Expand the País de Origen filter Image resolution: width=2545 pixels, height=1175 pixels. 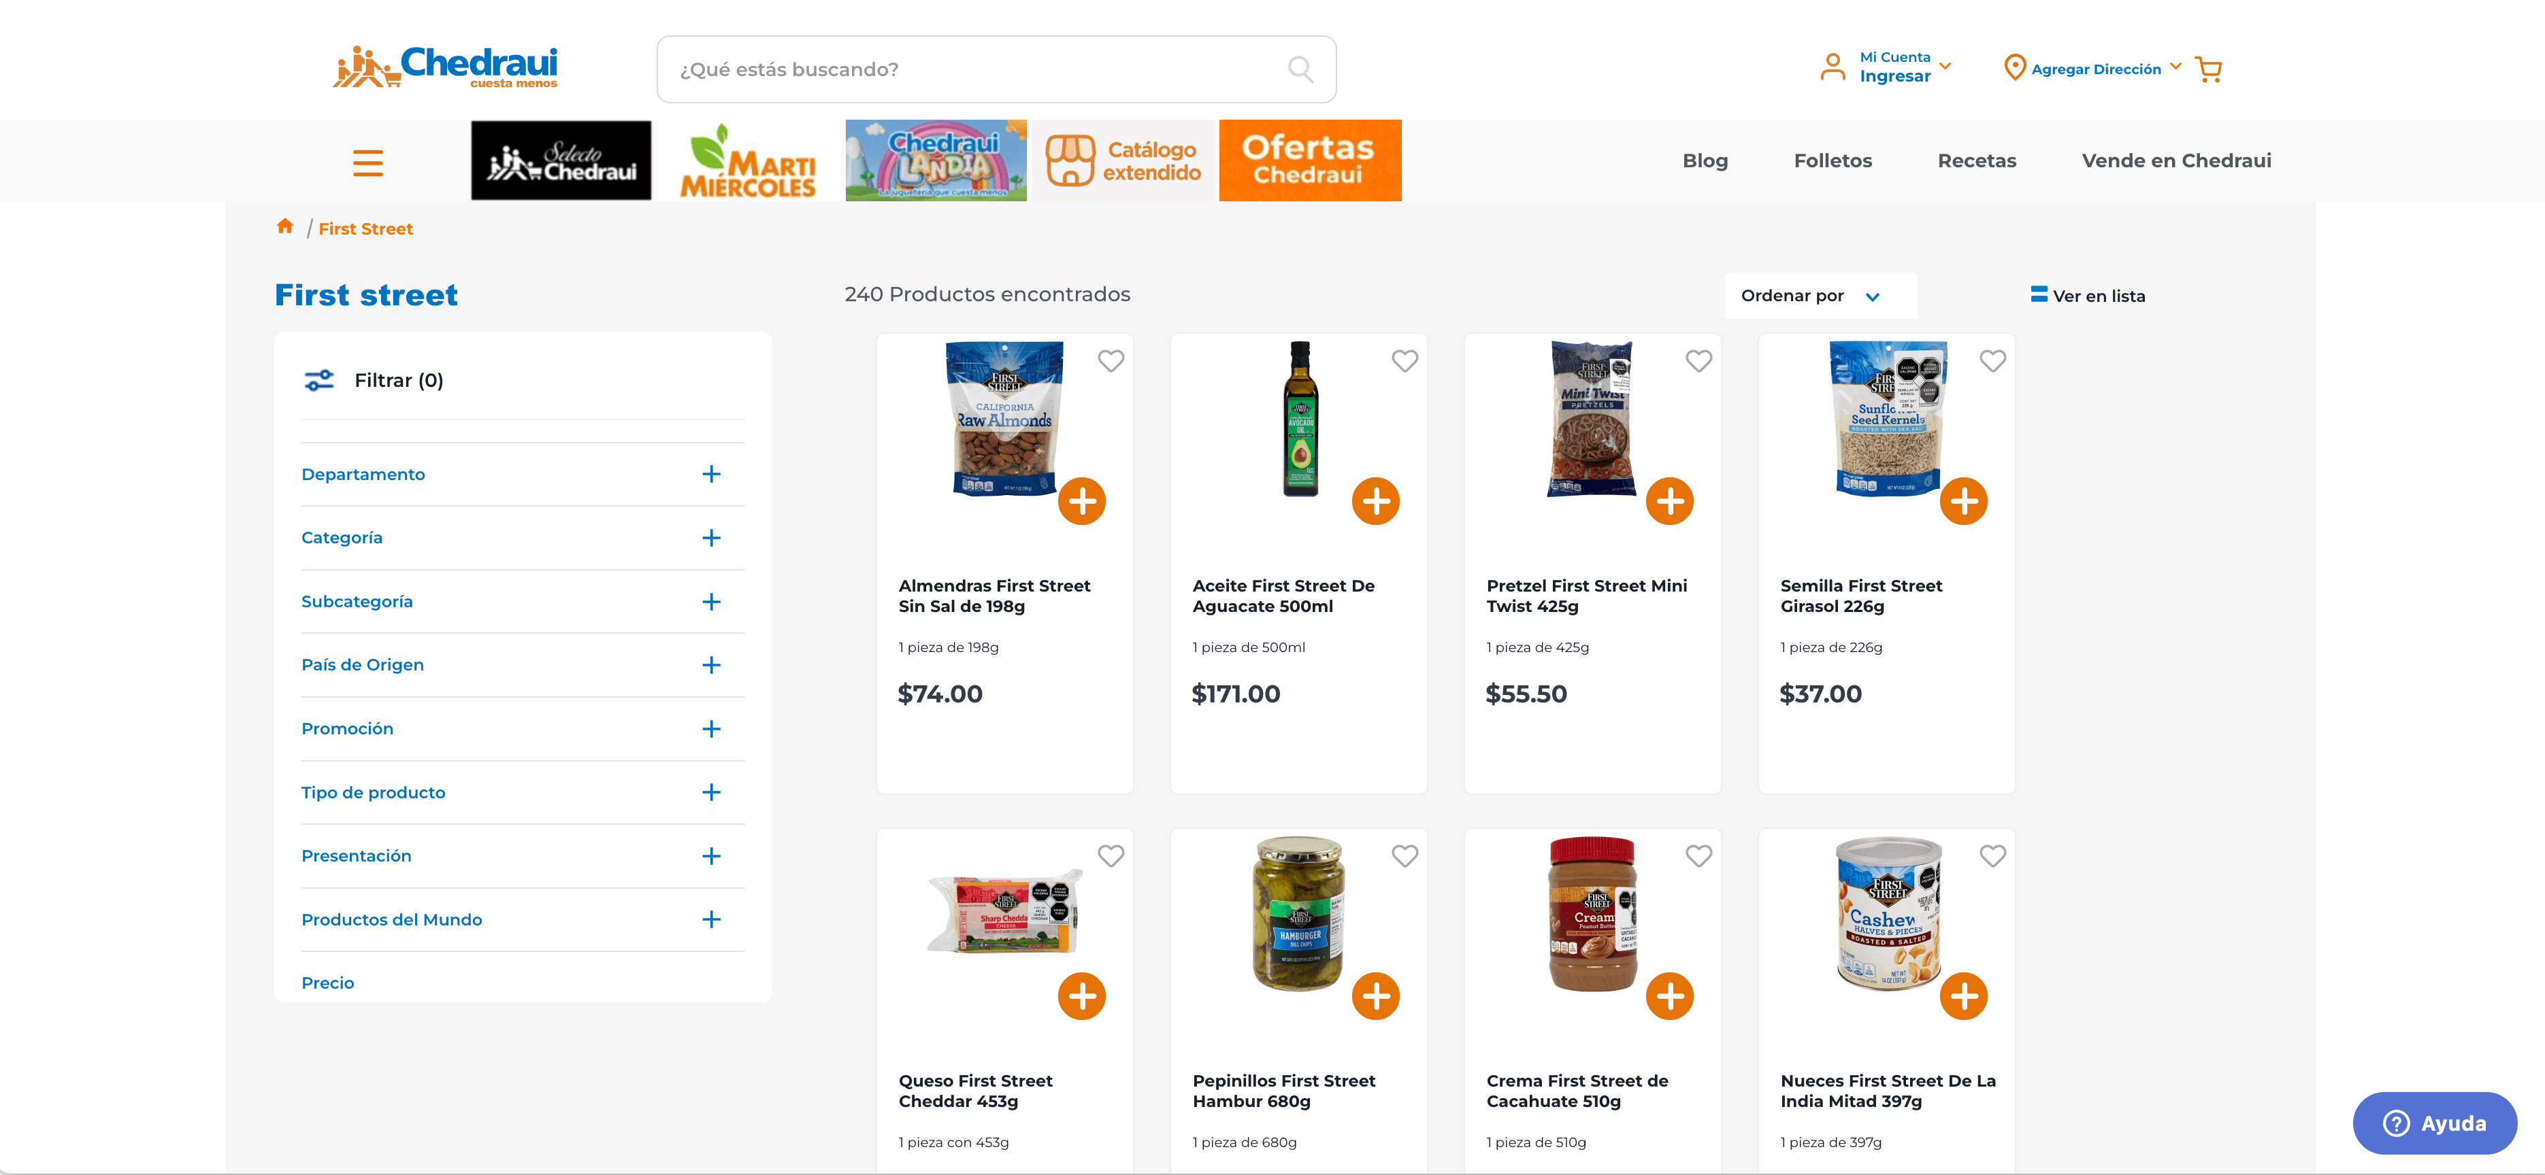point(710,666)
